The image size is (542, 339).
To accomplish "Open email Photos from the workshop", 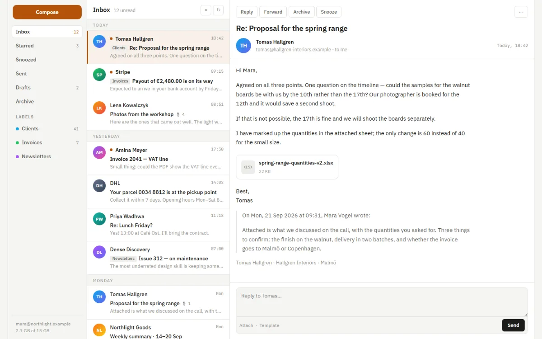I will 158,113.
